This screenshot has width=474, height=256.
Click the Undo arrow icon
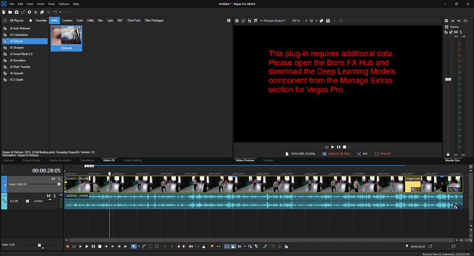(55, 12)
